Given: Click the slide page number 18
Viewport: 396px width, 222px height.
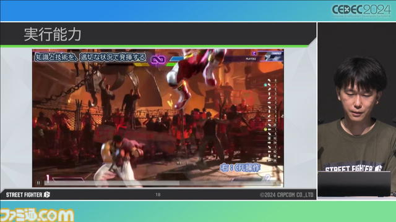Looking at the screenshot, I should 158,195.
